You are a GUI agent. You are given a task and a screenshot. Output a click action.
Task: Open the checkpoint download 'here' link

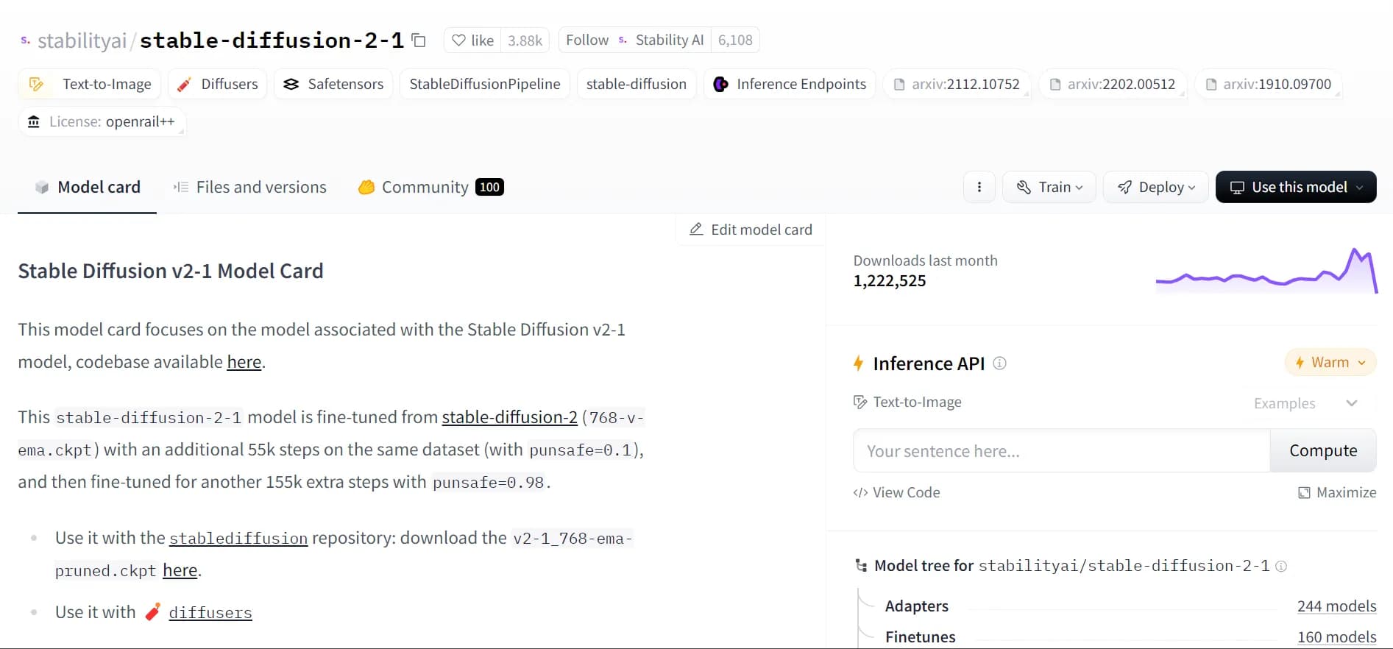pos(180,570)
